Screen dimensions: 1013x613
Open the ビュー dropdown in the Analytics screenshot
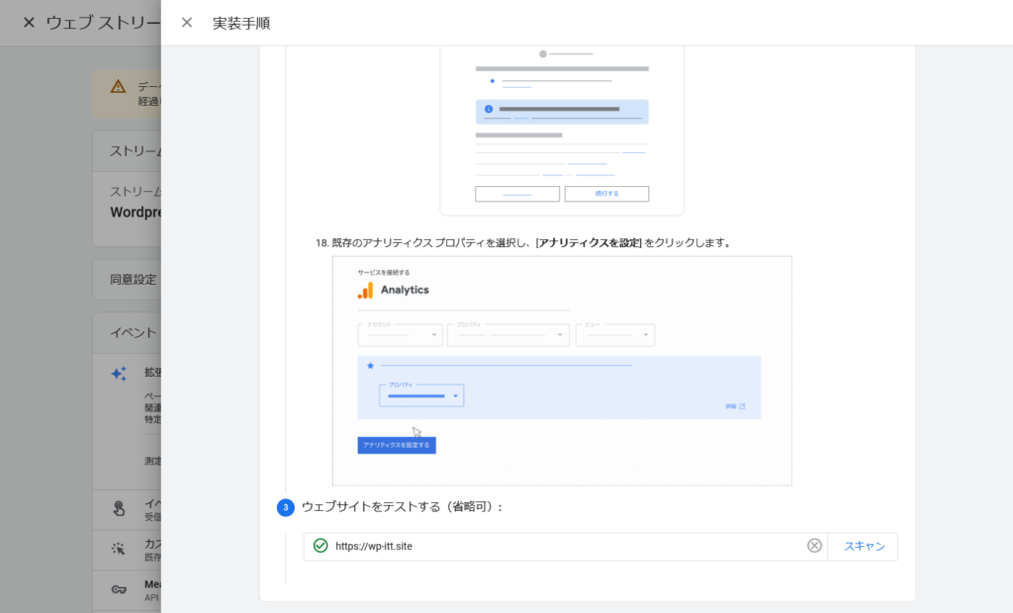click(614, 335)
